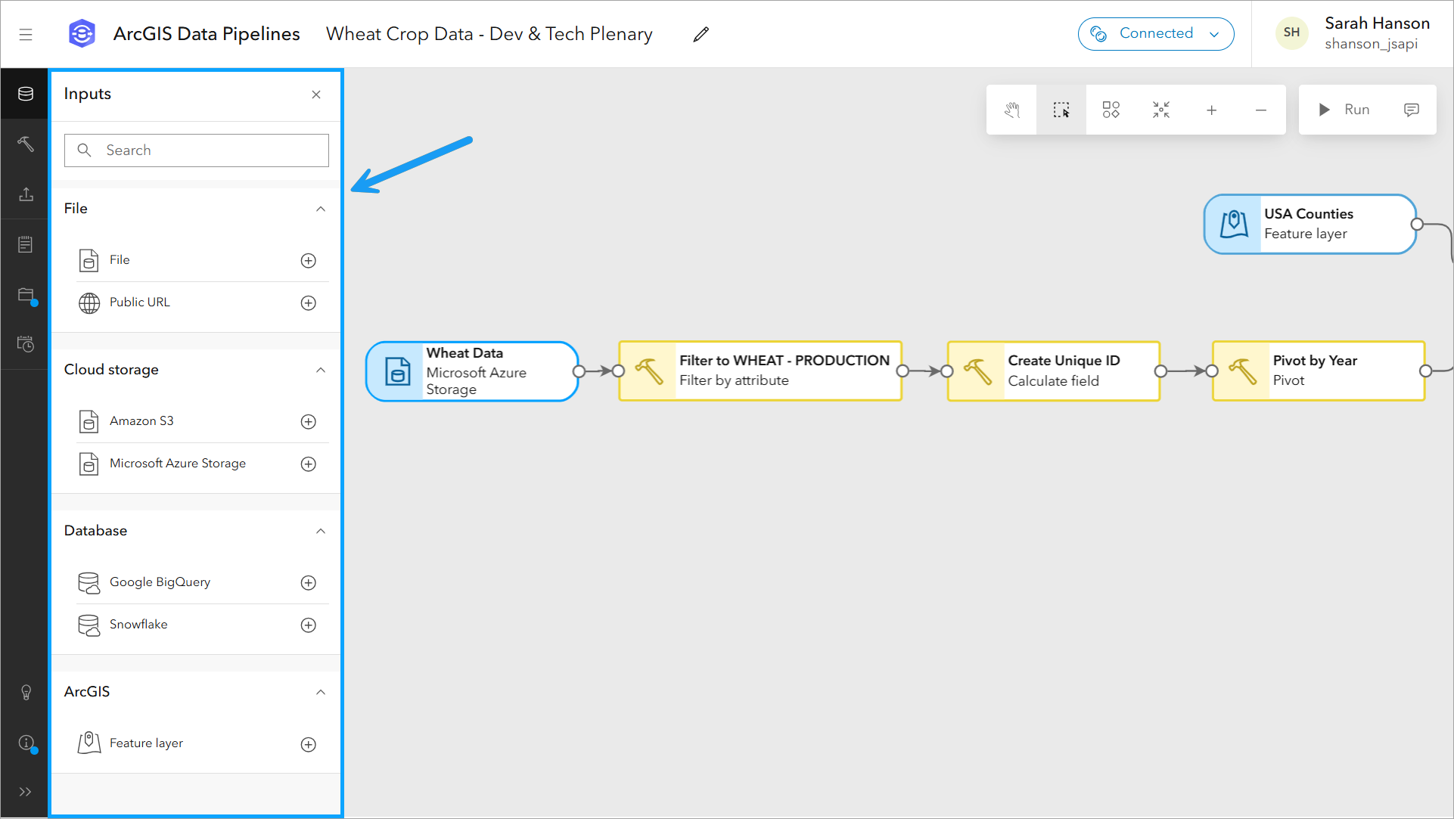Zoom to fit the pipeline diagram

tap(1160, 110)
